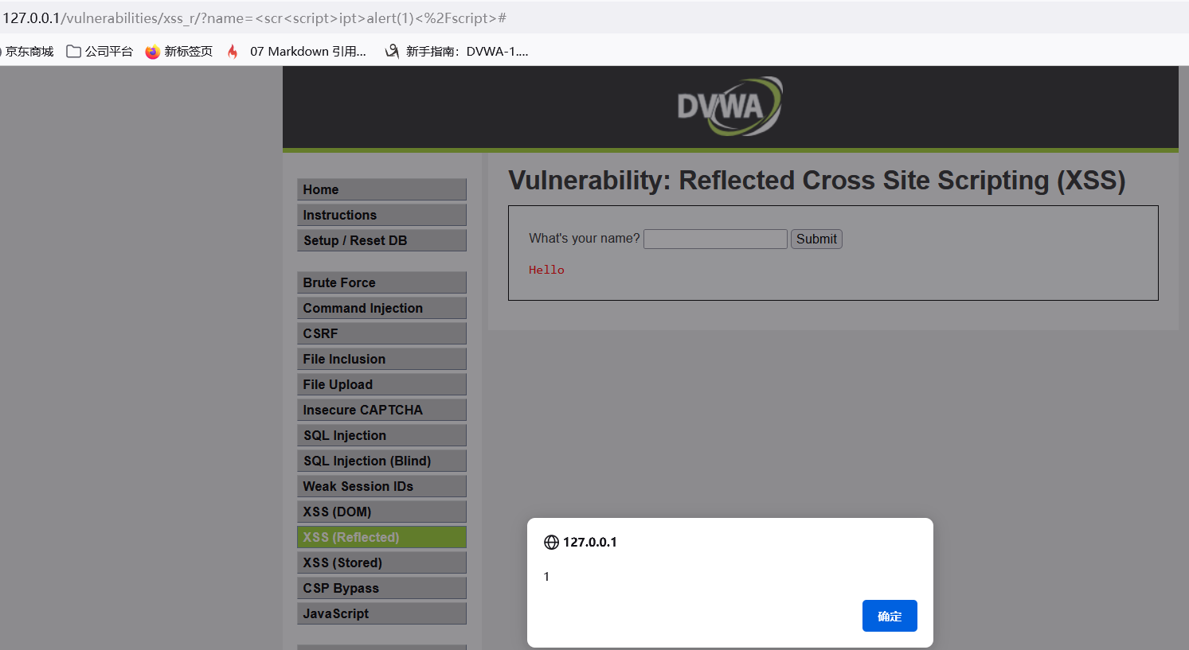
Task: Open JavaScript vulnerability page
Action: [x=381, y=613]
